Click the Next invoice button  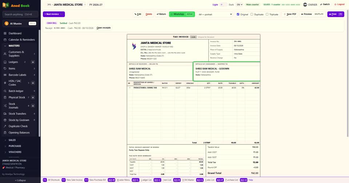[54, 14]
